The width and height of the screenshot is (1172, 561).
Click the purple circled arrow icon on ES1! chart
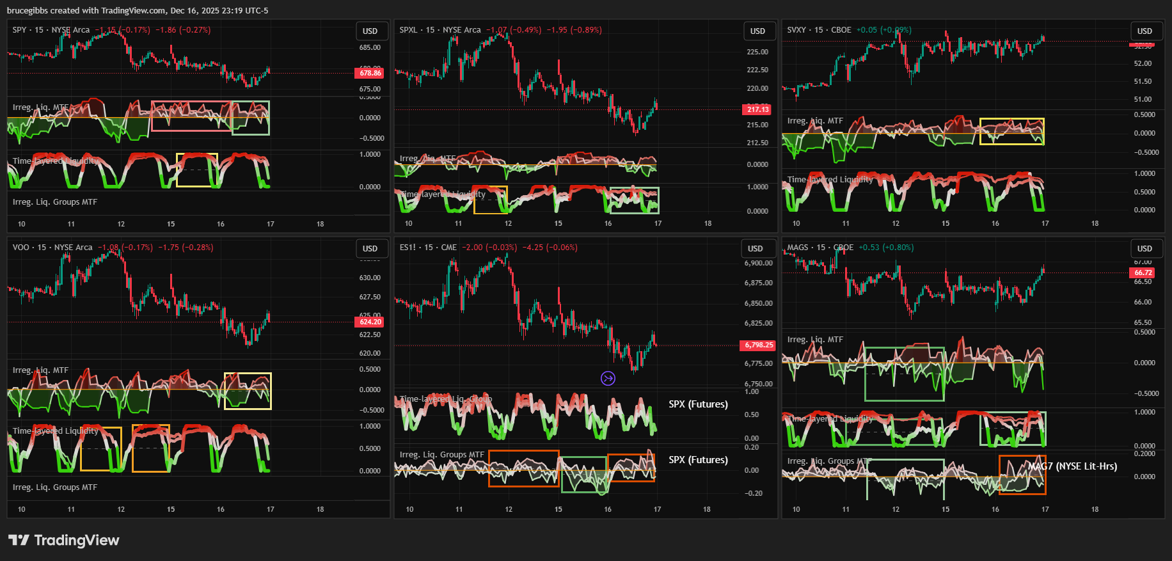point(608,379)
